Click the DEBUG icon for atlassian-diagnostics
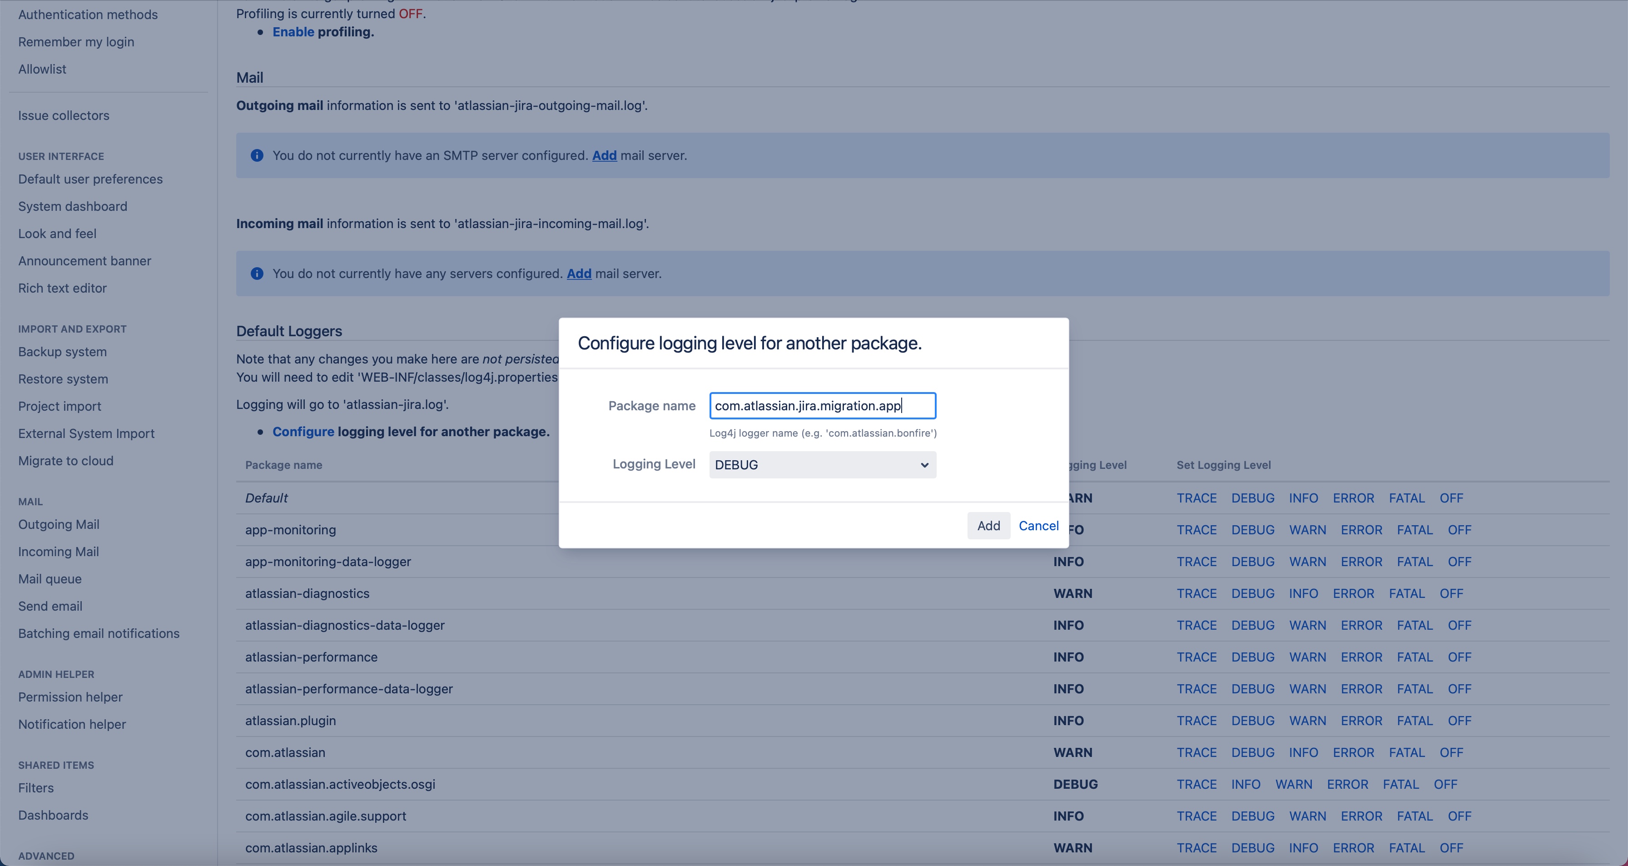Screen dimensions: 1628x866 pos(1252,593)
